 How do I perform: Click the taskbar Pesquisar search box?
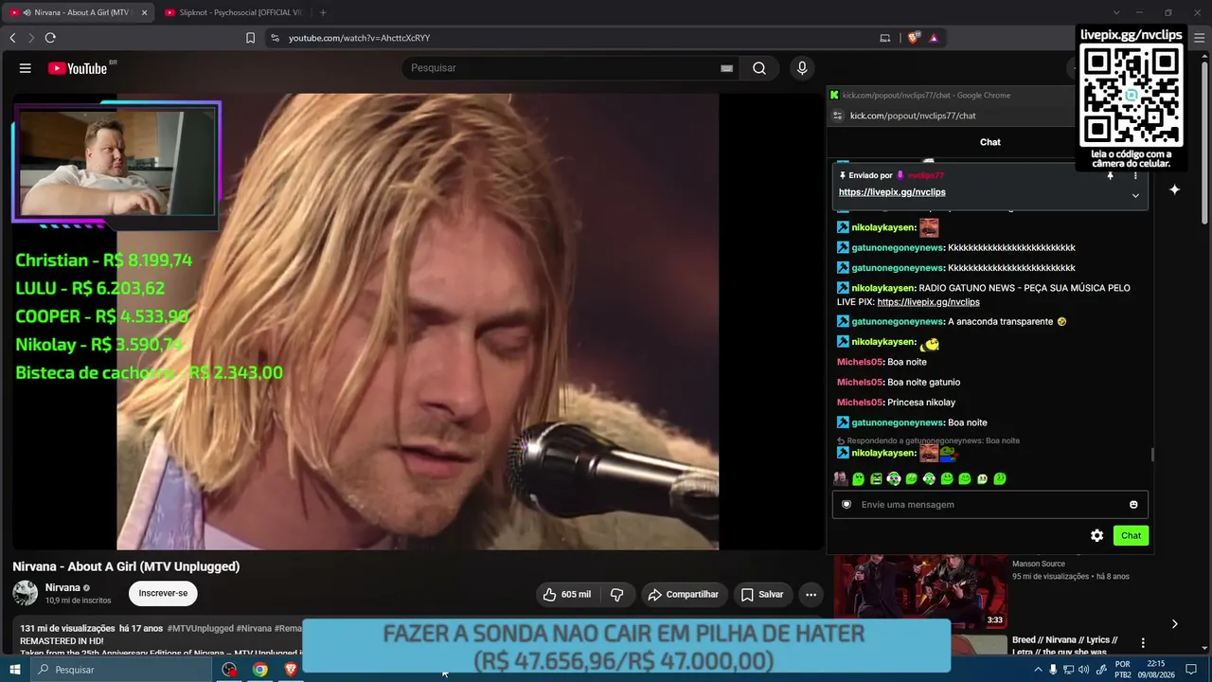click(121, 670)
